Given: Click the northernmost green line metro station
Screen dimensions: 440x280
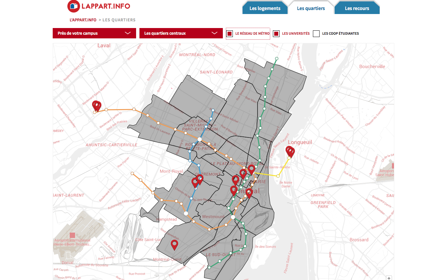Looking at the screenshot, I should pyautogui.click(x=276, y=59).
